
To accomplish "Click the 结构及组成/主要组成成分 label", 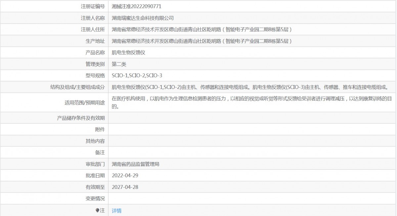I will (x=77, y=87).
